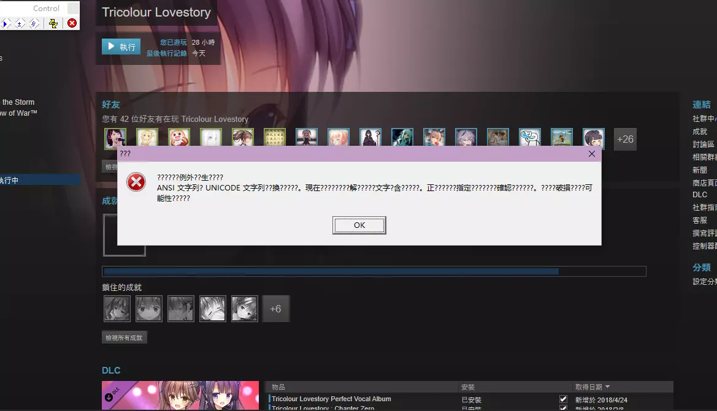
Task: Click the yellow lightning bolt icon
Action: pos(53,23)
